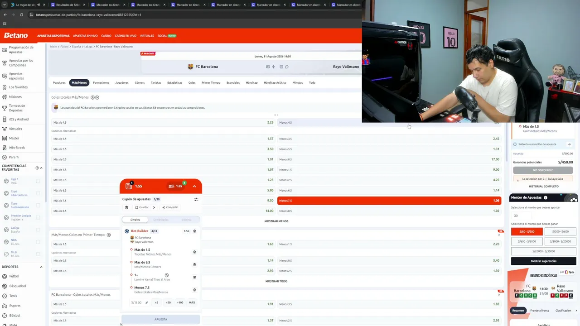This screenshot has width=580, height=326.
Task: Toggle Copa Libertadores favorite checkbox
Action: (x=38, y=193)
